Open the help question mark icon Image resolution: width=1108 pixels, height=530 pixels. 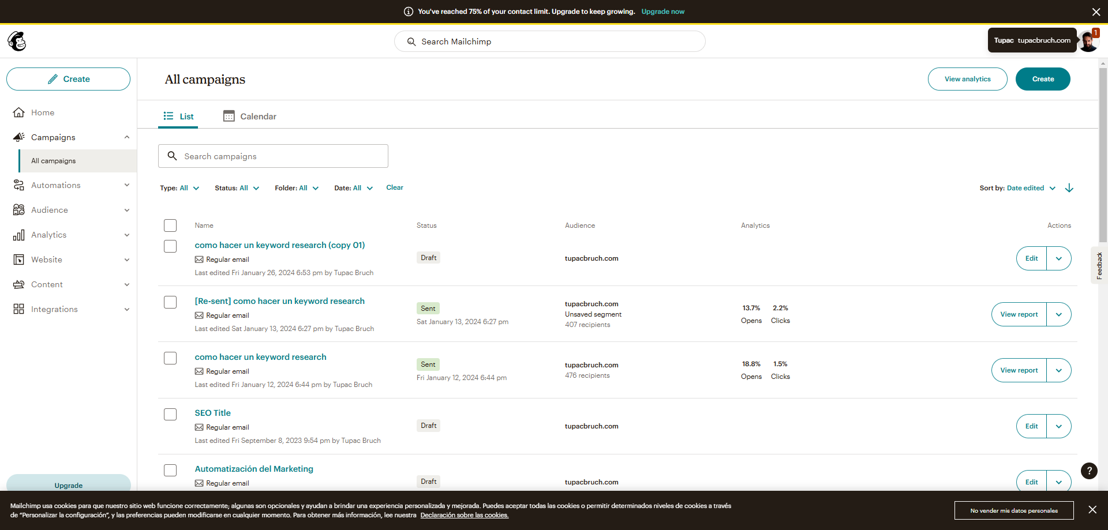[x=1089, y=471]
